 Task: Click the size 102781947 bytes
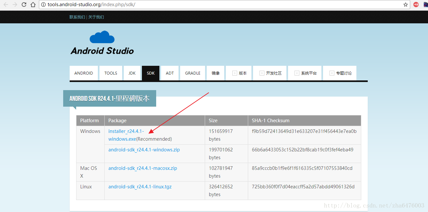[221, 172]
